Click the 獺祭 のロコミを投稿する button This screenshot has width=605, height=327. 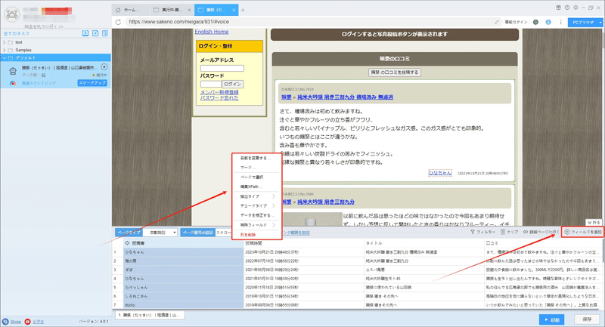pyautogui.click(x=394, y=72)
